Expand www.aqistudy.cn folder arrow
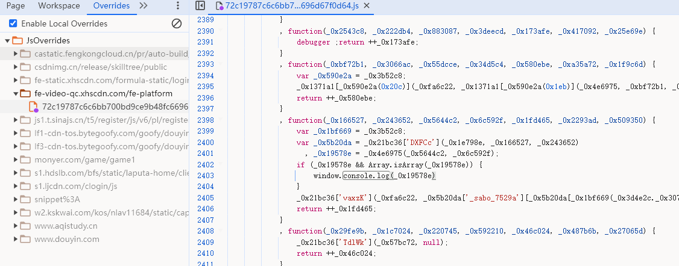The width and height of the screenshot is (679, 266). tap(16, 226)
